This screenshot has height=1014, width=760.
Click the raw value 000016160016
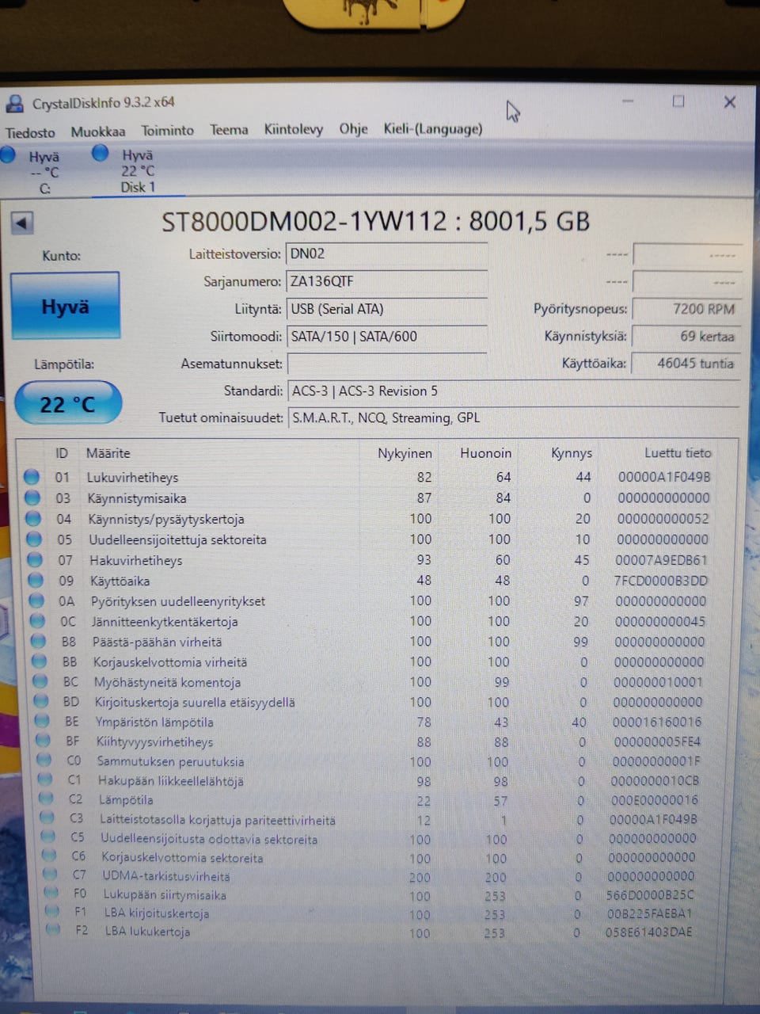(x=657, y=722)
